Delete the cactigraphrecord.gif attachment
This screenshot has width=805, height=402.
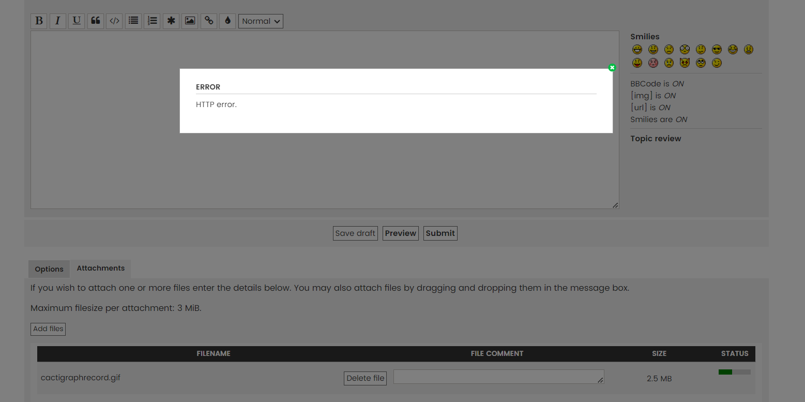click(x=366, y=378)
